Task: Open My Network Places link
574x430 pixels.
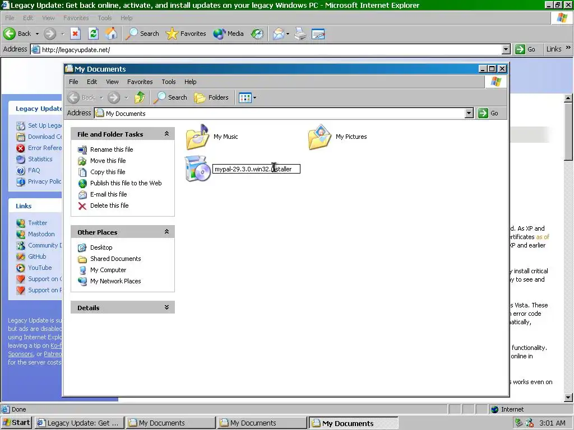Action: pos(115,281)
